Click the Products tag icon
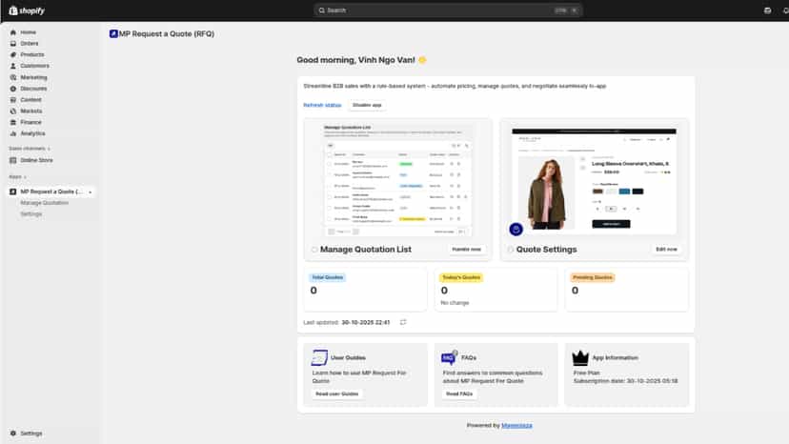The width and height of the screenshot is (789, 444). [x=13, y=54]
